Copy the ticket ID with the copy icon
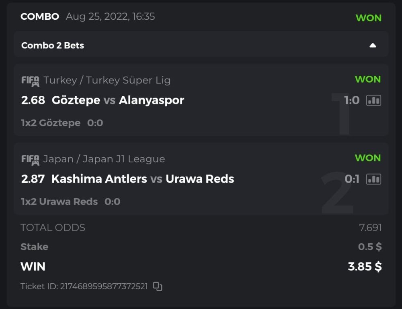 click(x=158, y=286)
